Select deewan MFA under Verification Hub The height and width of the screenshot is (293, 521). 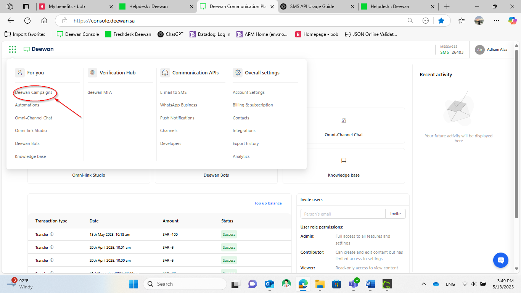coord(100,92)
